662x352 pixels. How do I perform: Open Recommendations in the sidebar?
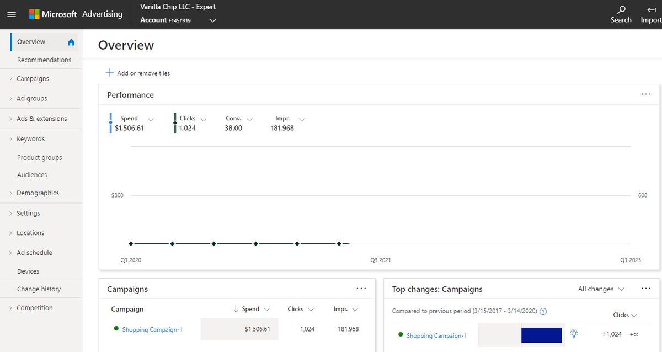44,60
